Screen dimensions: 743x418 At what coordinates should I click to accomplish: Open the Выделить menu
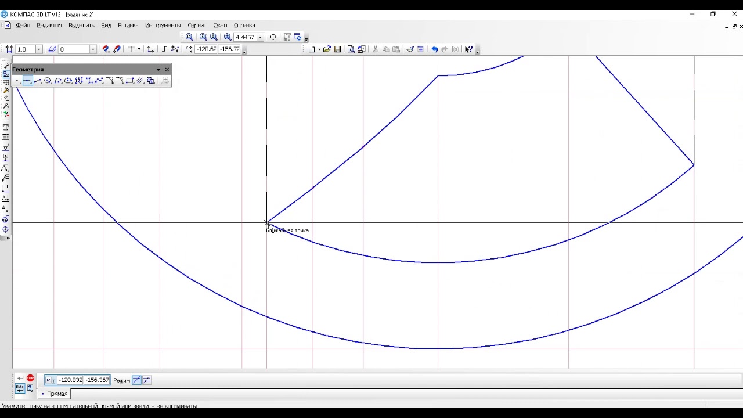pyautogui.click(x=81, y=26)
